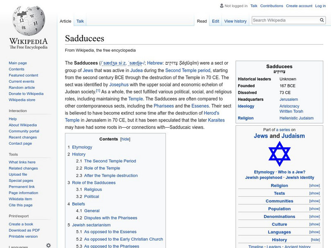Open Wikidata item link
This screenshot has width=331, height=248.
tap(20, 199)
